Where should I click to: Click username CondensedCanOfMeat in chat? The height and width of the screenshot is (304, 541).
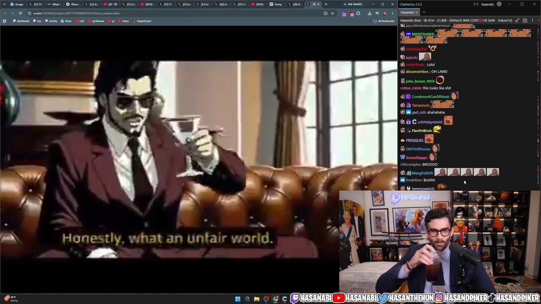430,96
